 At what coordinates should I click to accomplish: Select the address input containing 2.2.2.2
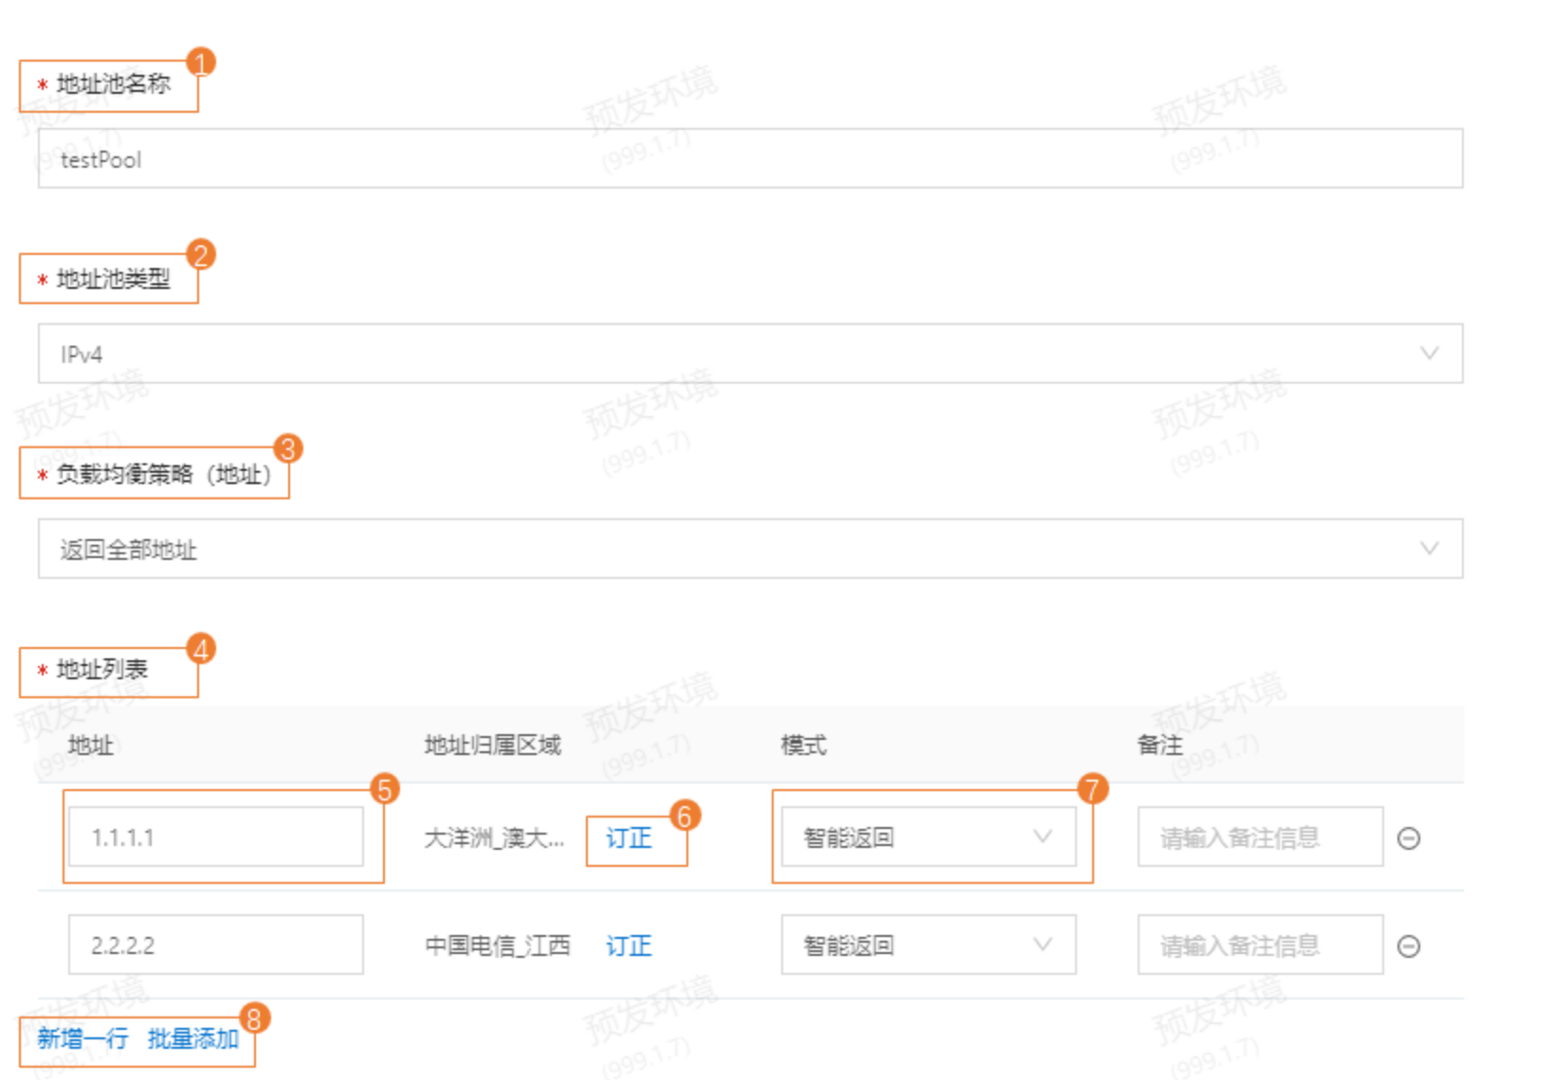point(215,945)
